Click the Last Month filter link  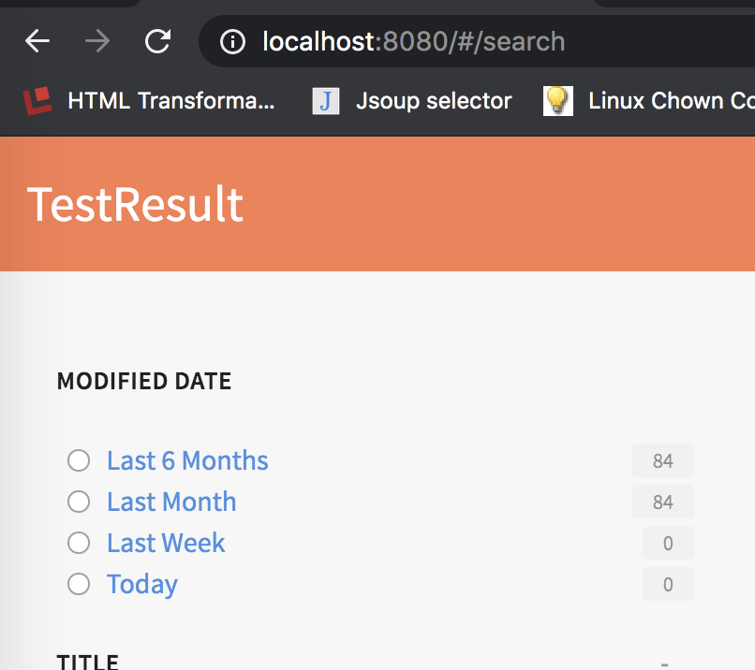(x=171, y=502)
